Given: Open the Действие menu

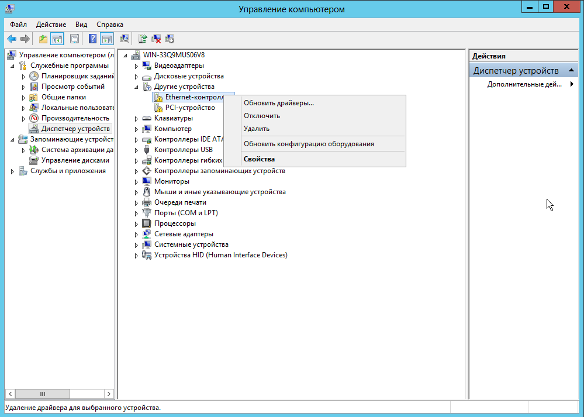Looking at the screenshot, I should [x=51, y=25].
